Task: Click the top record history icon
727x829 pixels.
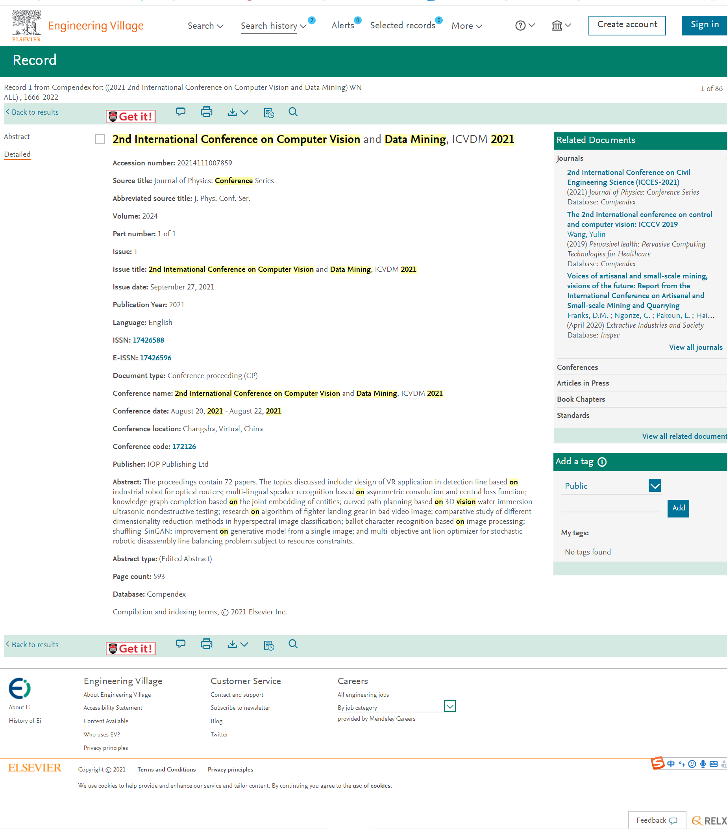Action: tap(269, 113)
